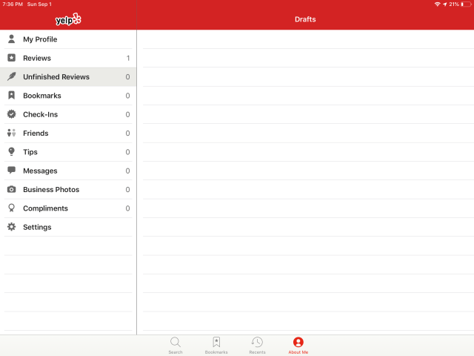Open the Bookmarks sidebar icon
Screen dimensions: 474x356
(11, 96)
